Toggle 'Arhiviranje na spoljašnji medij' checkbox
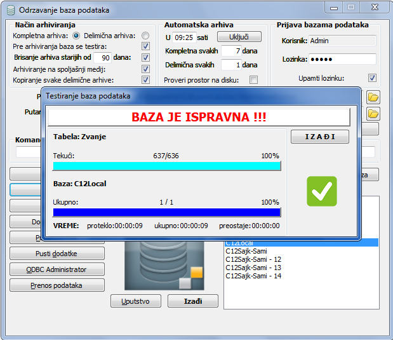 click(x=145, y=69)
